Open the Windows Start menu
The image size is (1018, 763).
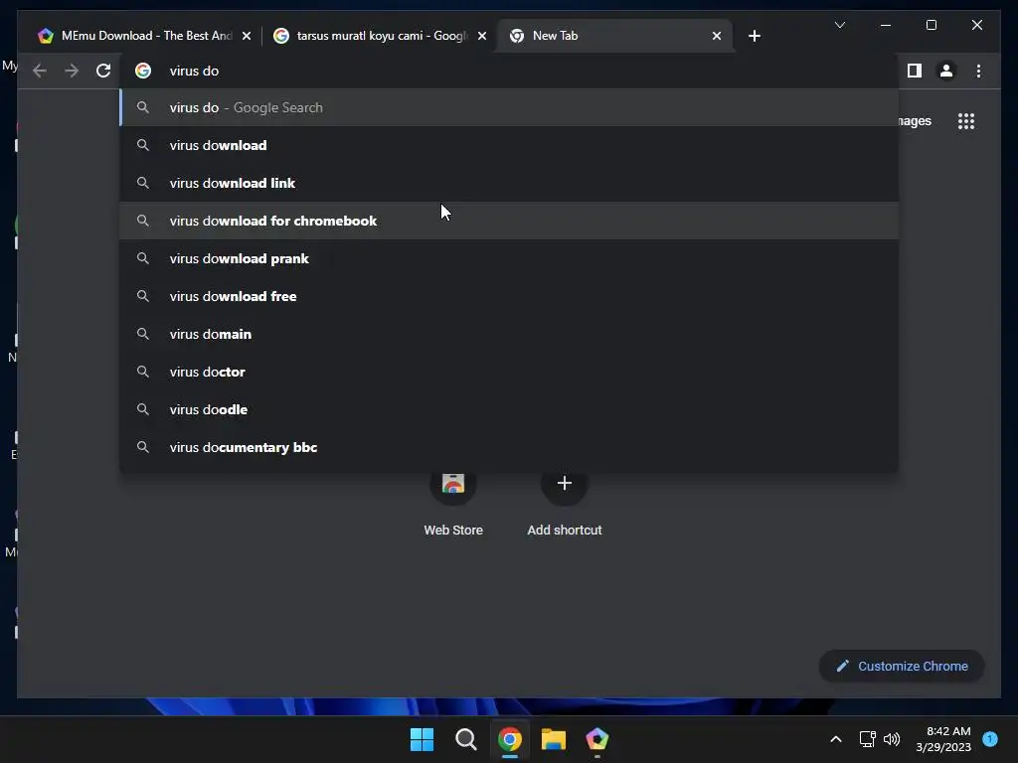point(422,739)
